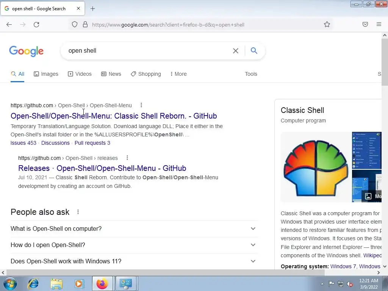
Task: Click the vertical scrollbar up arrow
Action: point(385,35)
